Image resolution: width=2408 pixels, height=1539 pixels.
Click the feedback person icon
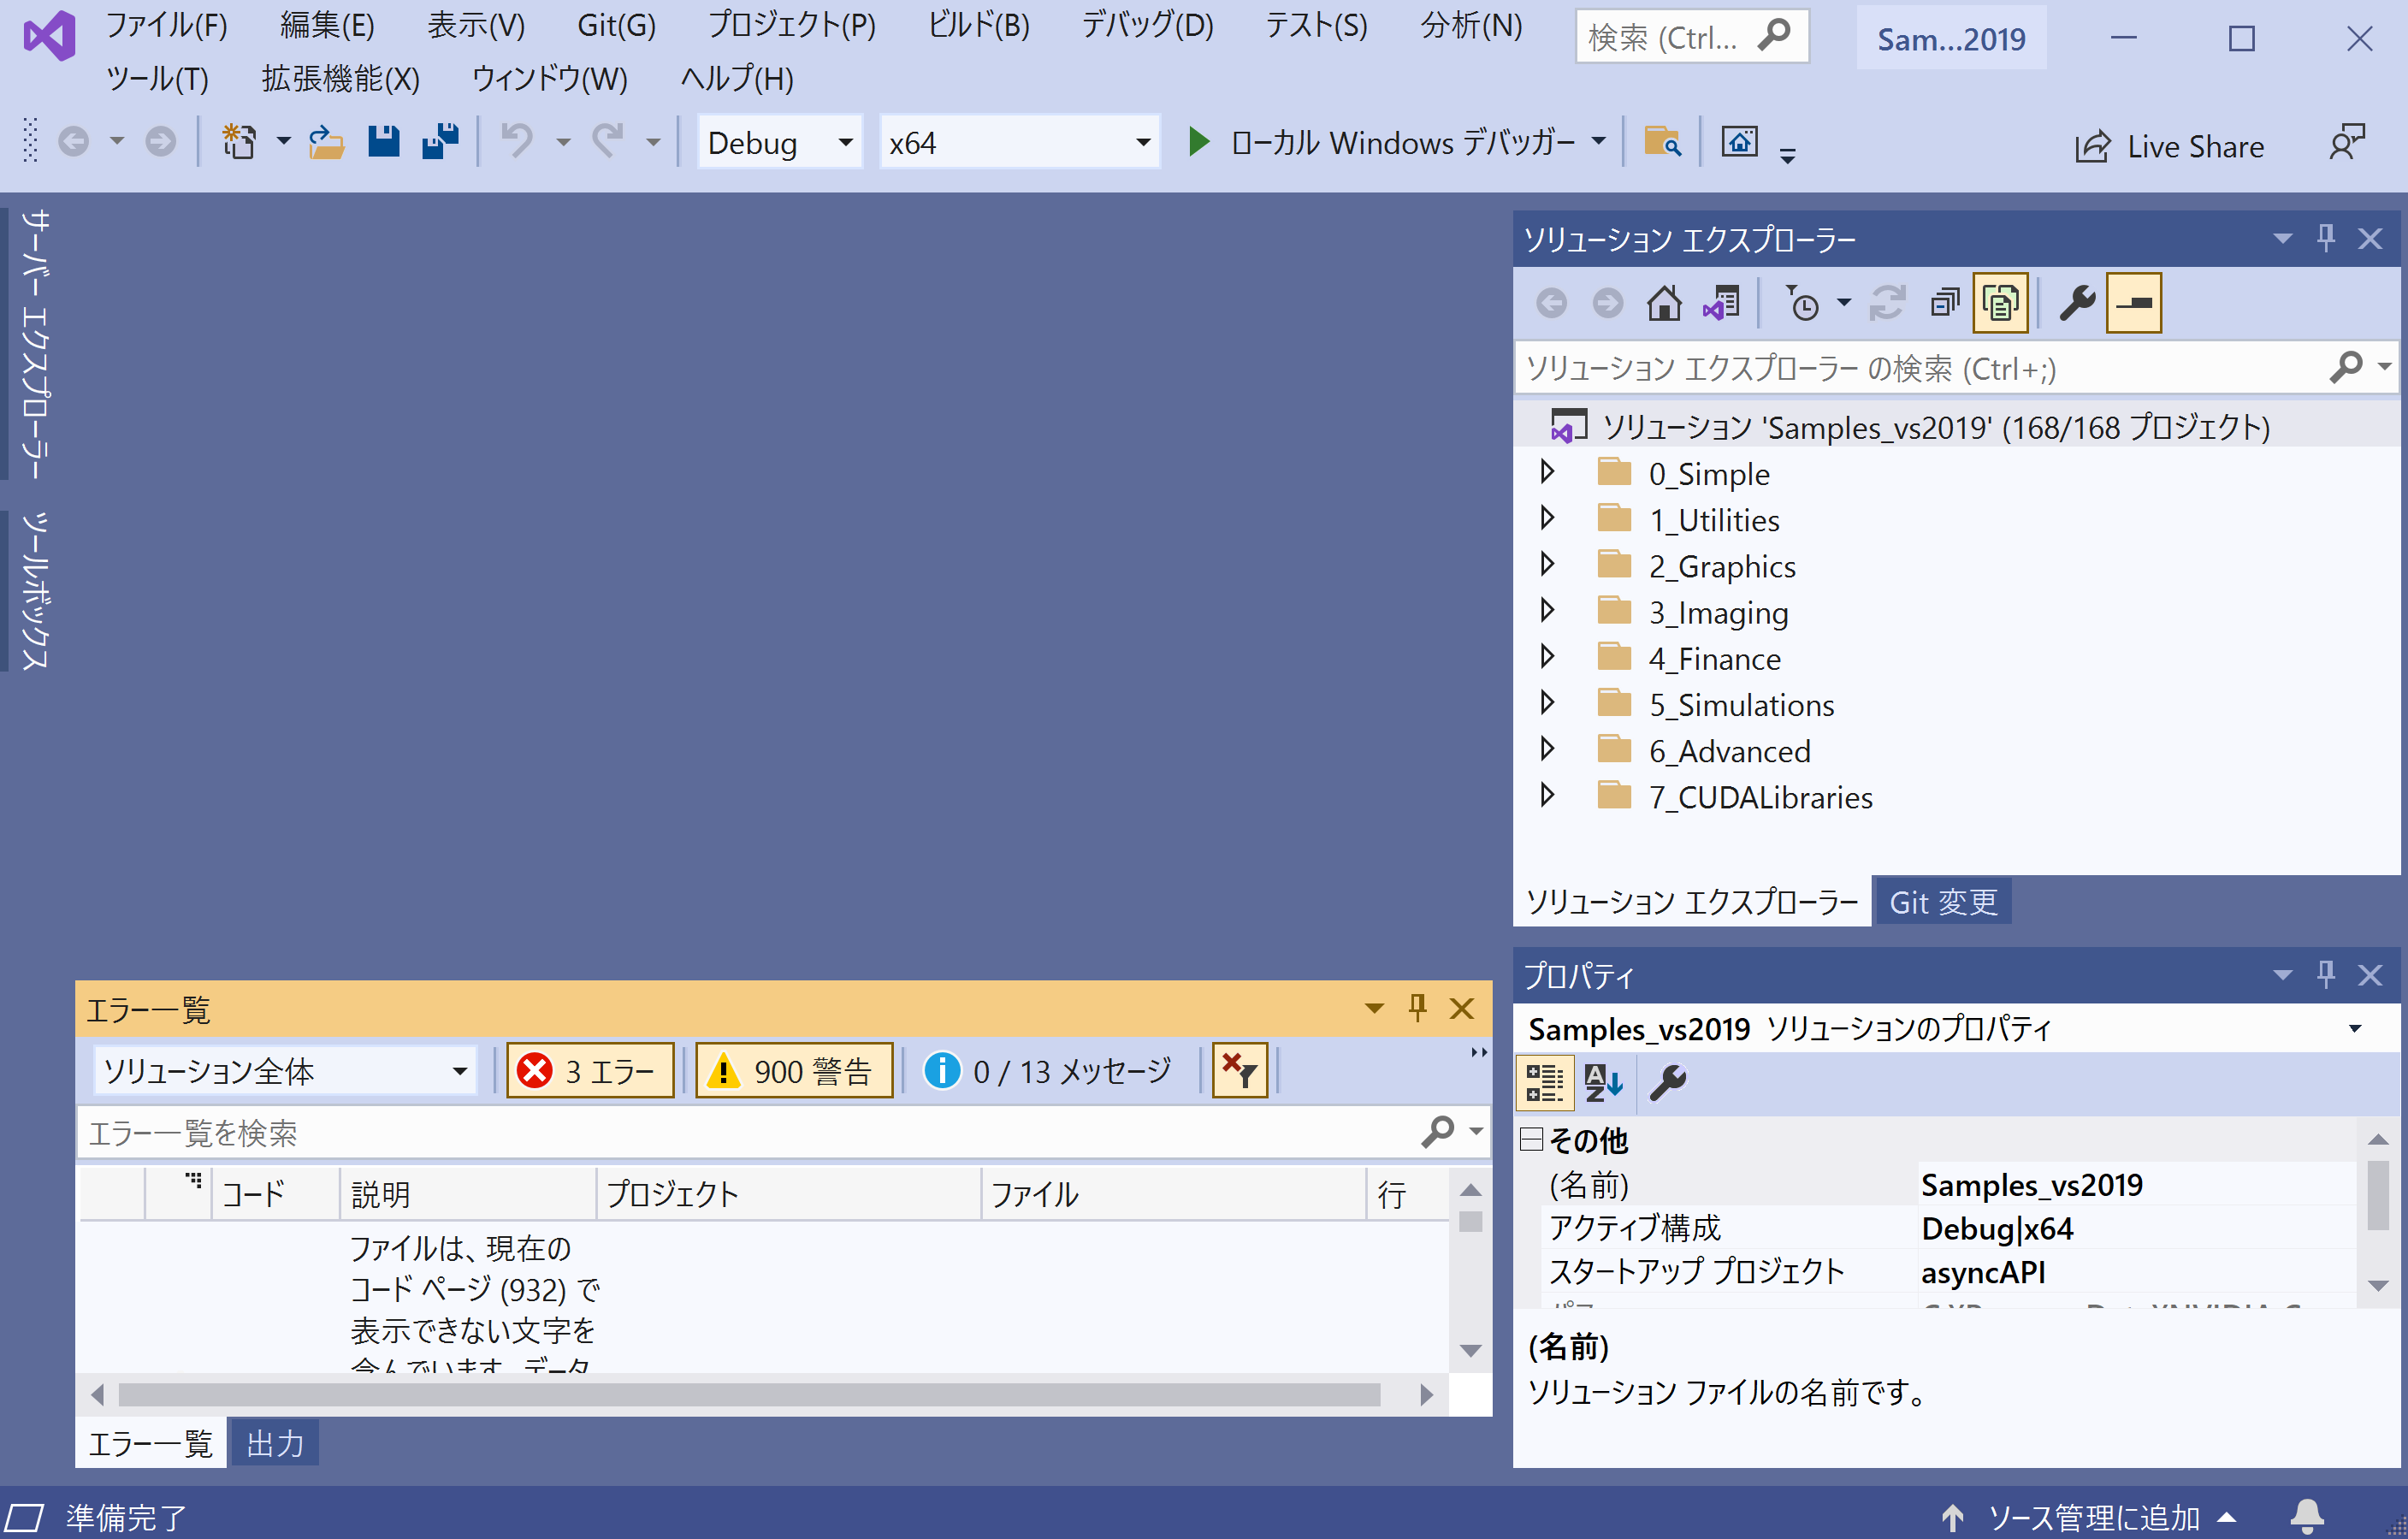[x=2346, y=143]
